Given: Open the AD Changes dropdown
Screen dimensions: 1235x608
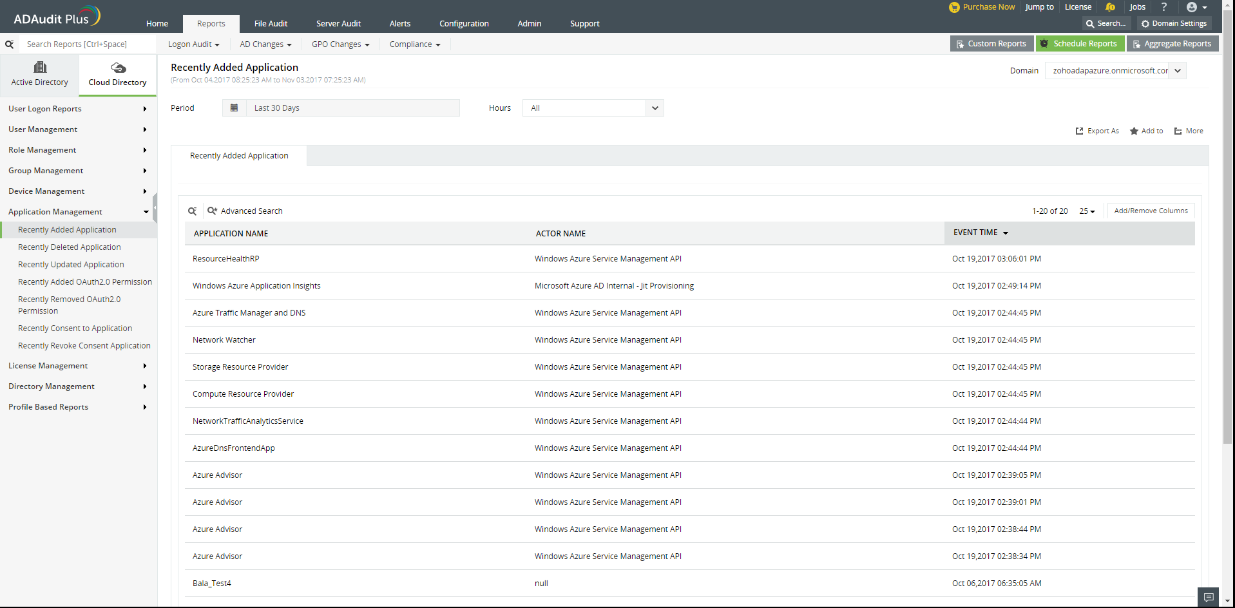Looking at the screenshot, I should (265, 44).
